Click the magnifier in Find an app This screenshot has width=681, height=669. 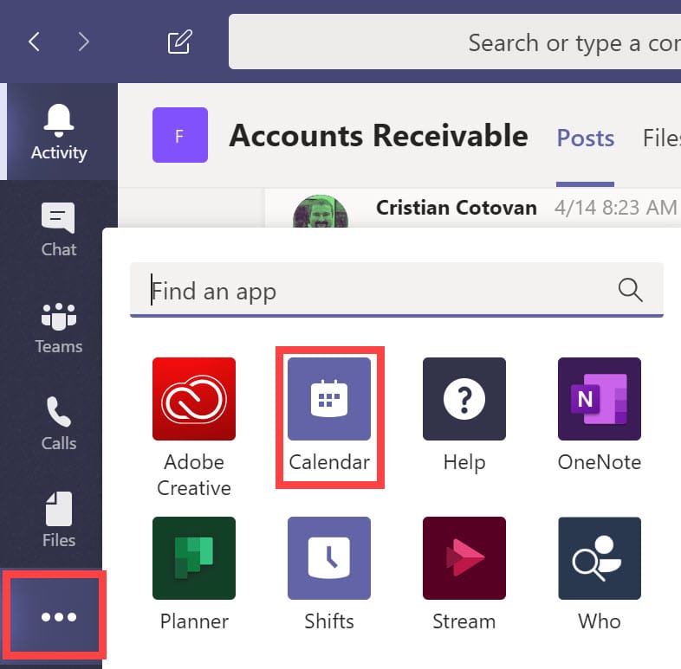coord(630,290)
